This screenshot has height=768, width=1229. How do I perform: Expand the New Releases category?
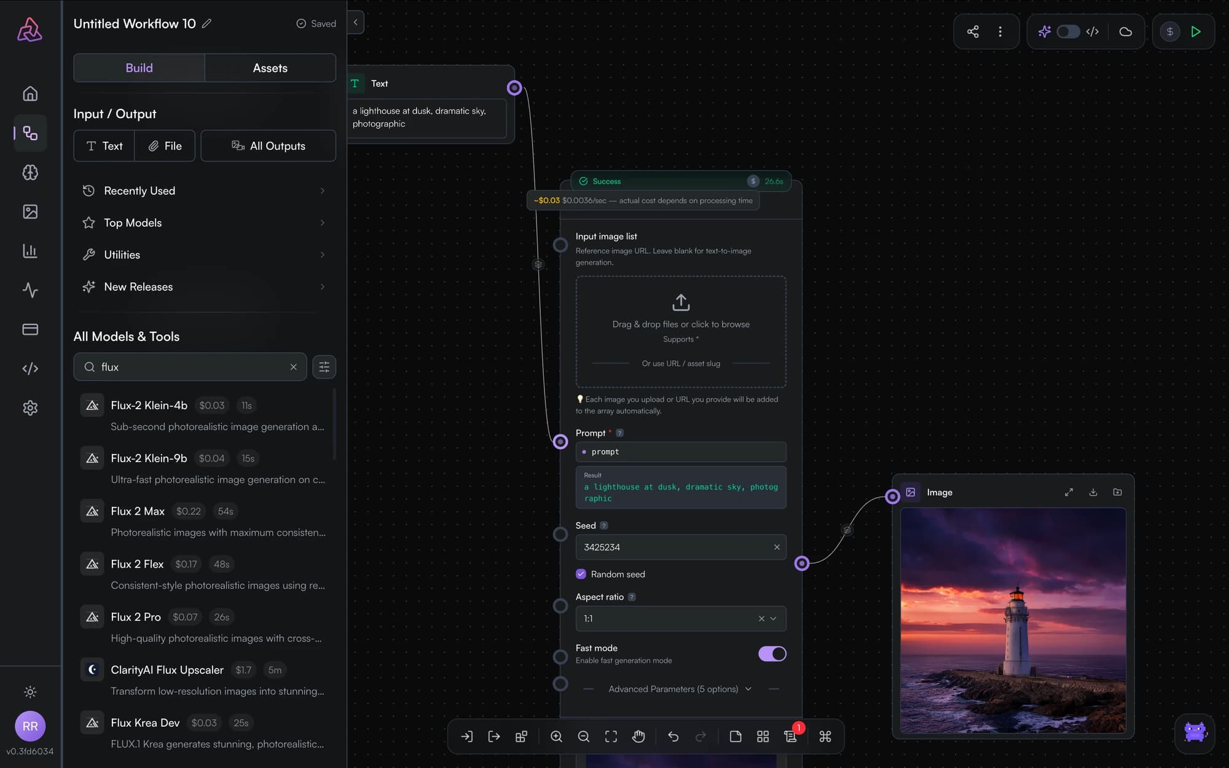point(204,286)
